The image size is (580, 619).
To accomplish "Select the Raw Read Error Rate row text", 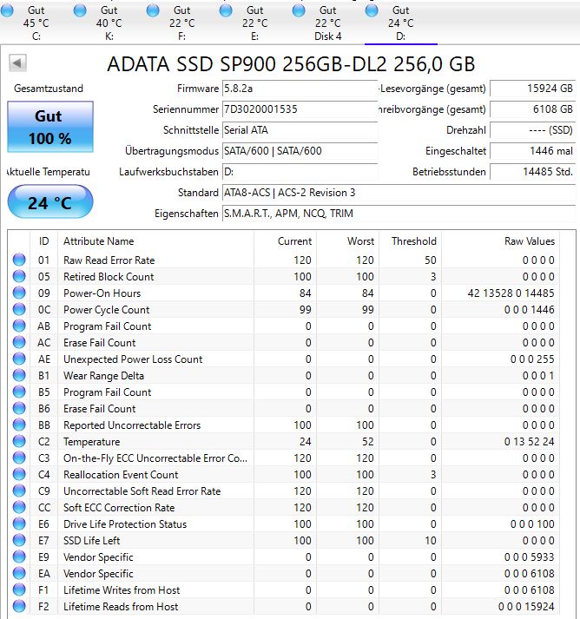I will click(x=109, y=260).
